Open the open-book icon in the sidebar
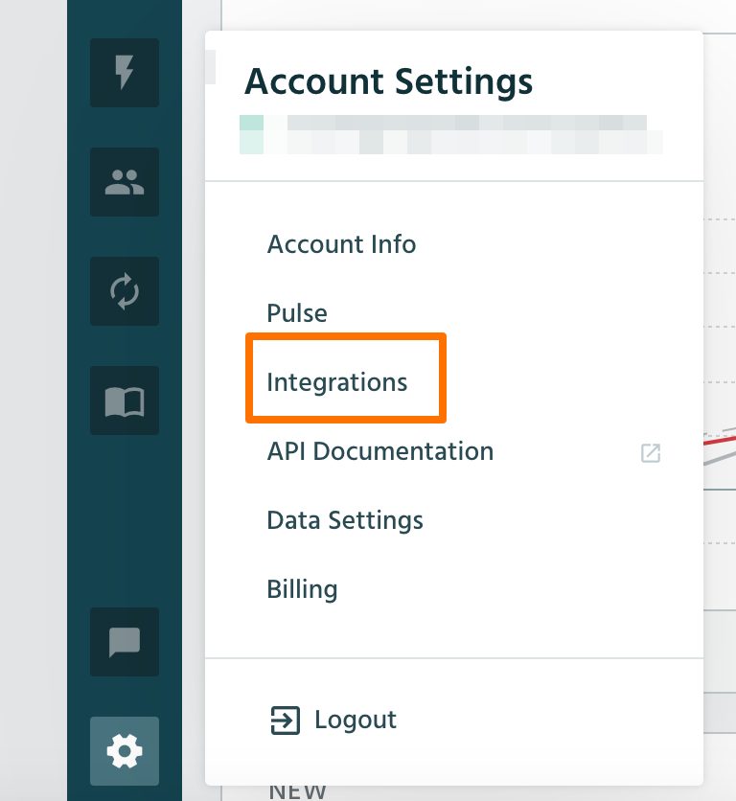 coord(125,400)
